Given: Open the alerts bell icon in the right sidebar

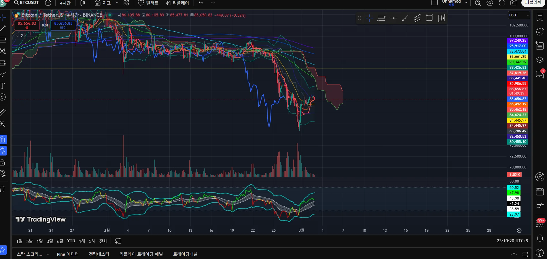Looking at the screenshot, I should pos(540,238).
